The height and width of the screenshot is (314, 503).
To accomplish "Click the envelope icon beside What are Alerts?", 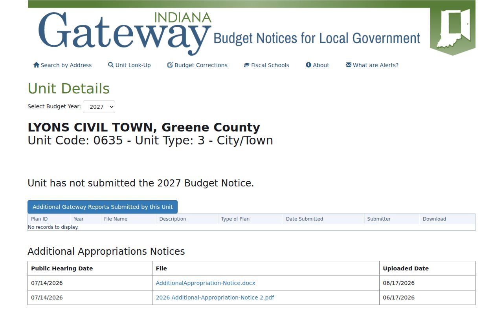I will [x=349, y=65].
